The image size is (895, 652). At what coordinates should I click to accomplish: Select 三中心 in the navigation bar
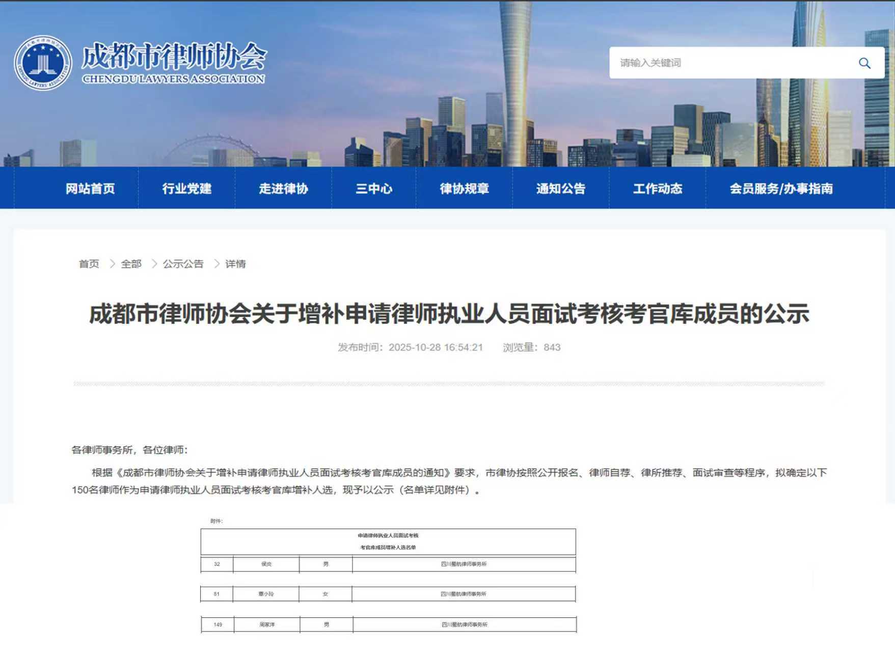tap(374, 188)
